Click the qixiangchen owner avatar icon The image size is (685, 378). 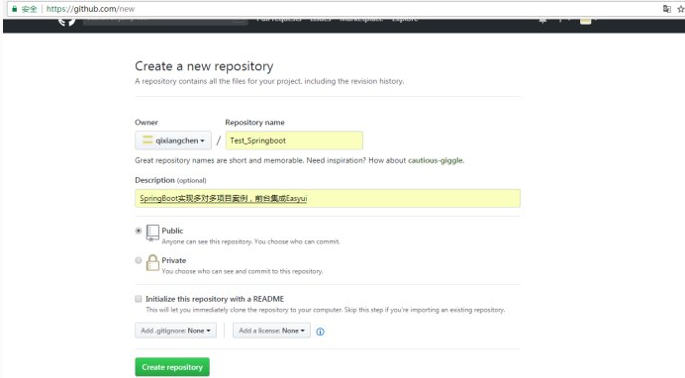pos(148,141)
